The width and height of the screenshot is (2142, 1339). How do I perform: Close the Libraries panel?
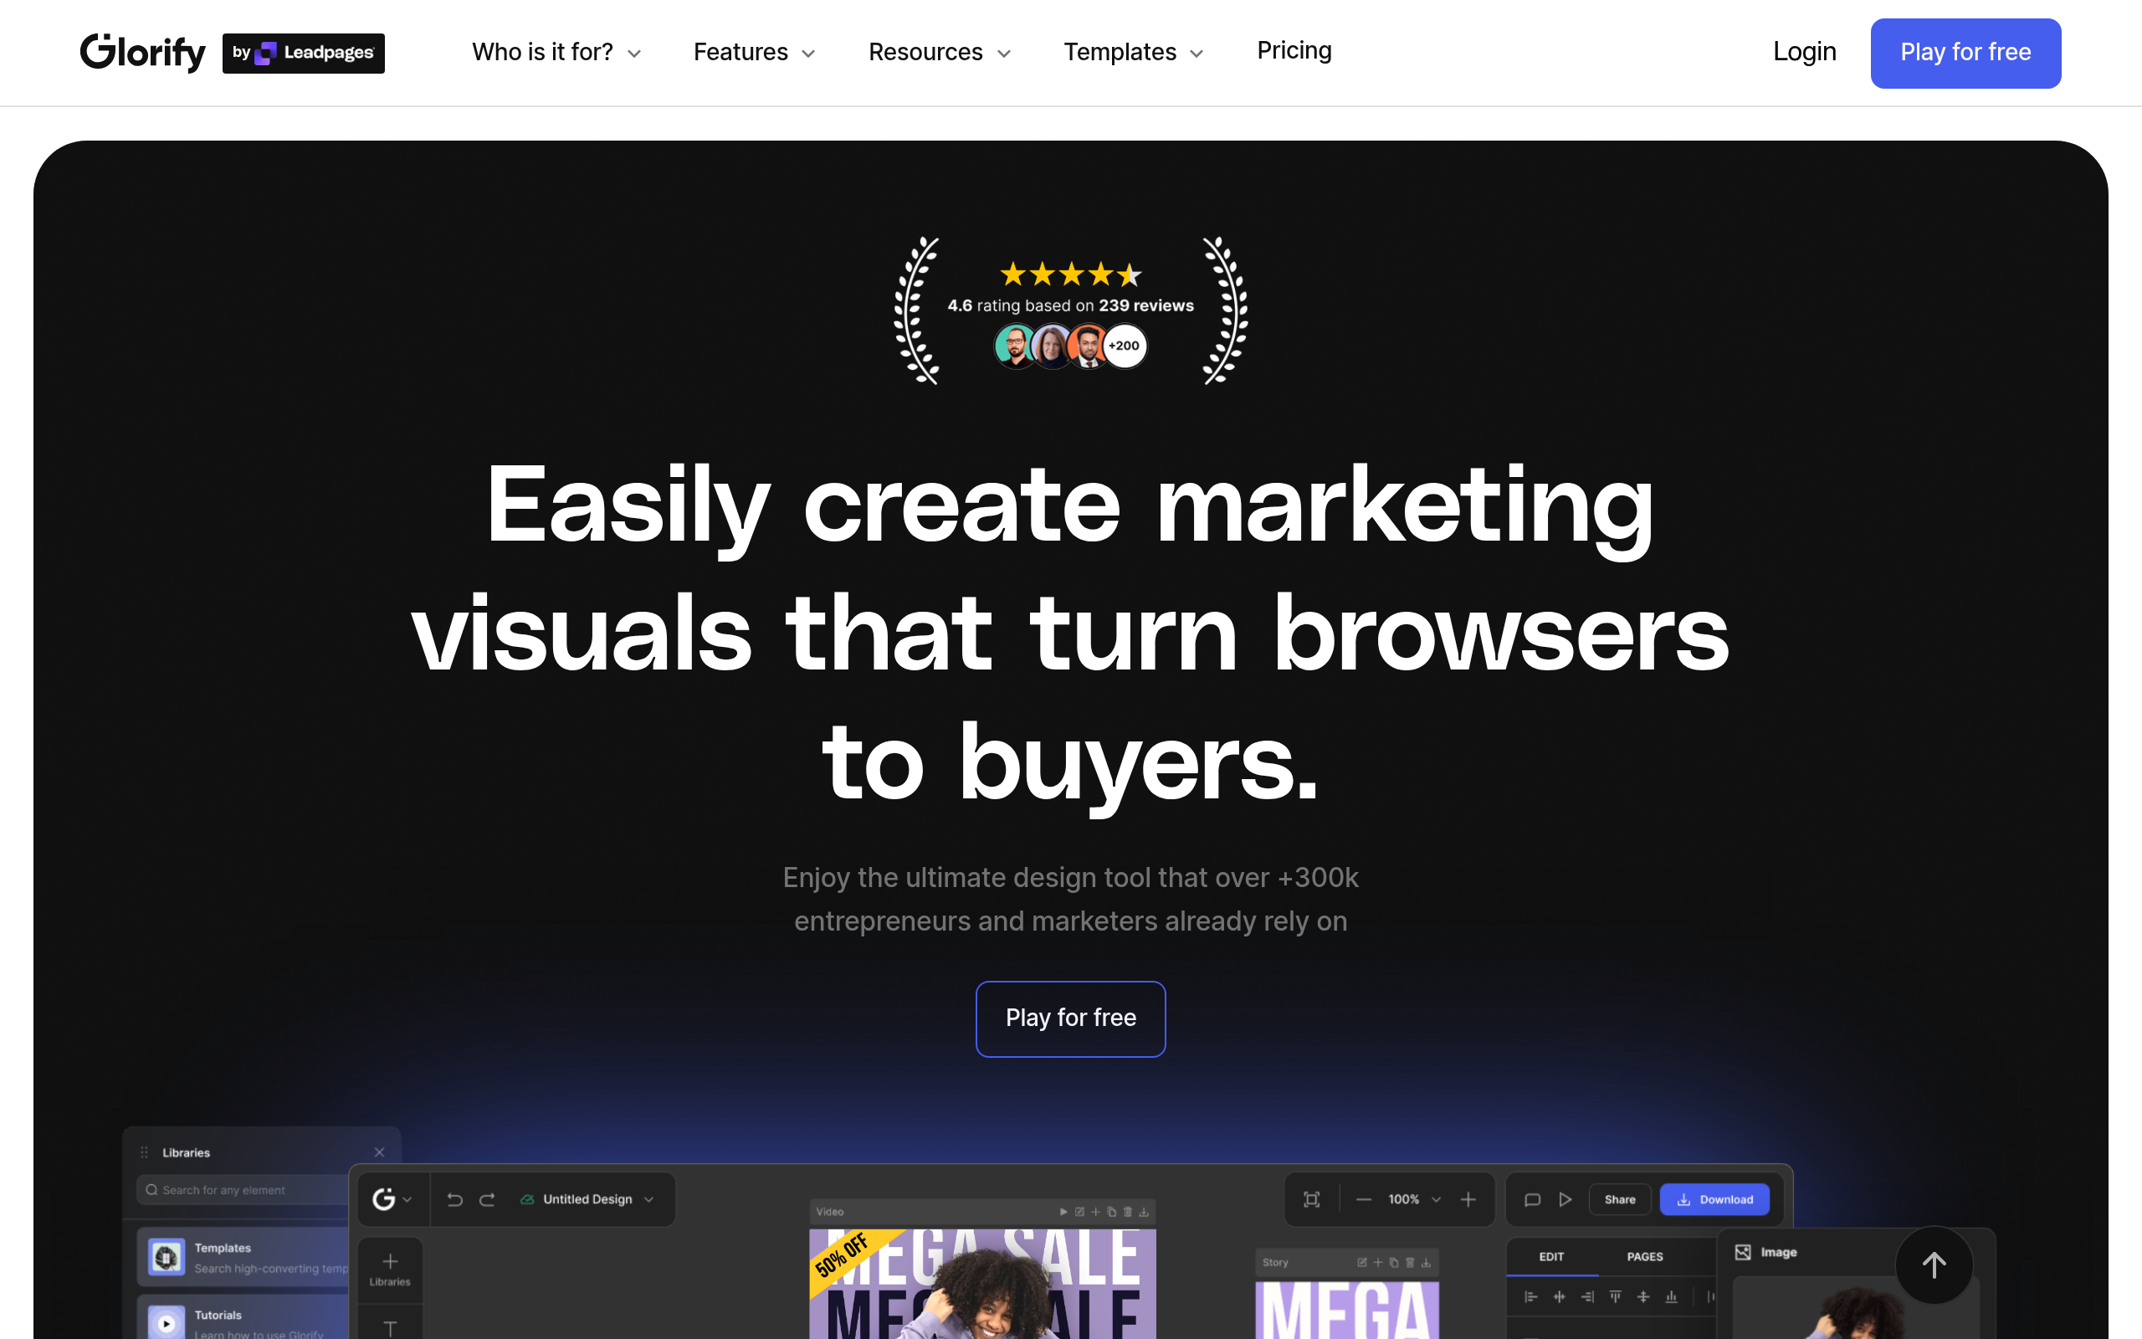379,1152
